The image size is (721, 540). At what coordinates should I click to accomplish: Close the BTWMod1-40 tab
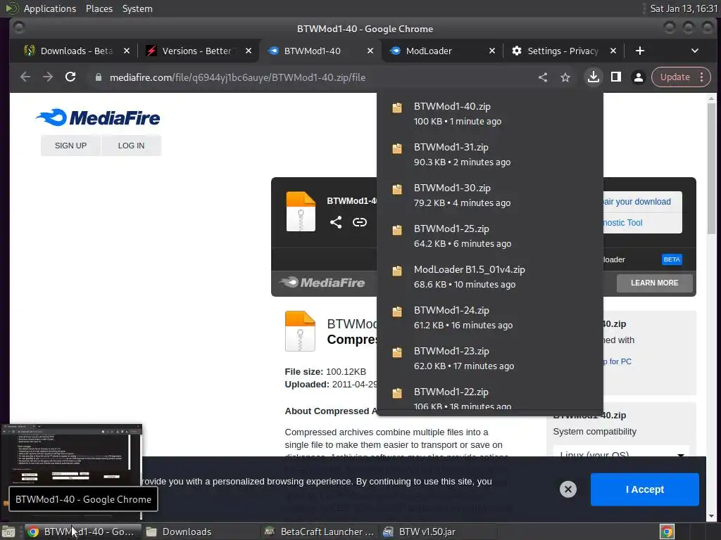pyautogui.click(x=370, y=51)
